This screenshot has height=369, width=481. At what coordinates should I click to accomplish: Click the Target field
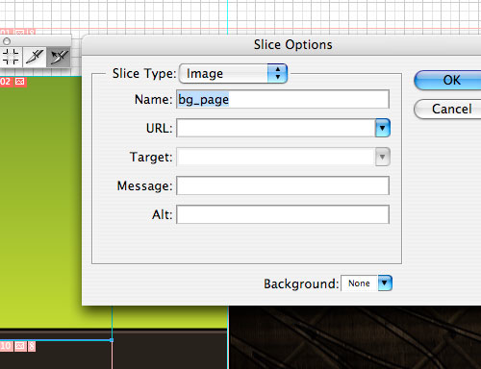276,157
